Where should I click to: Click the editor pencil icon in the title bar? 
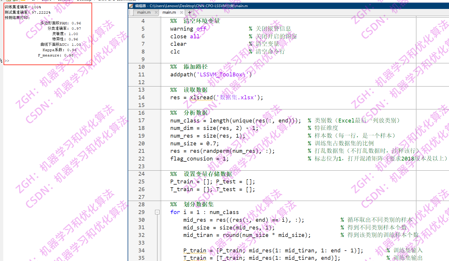[131, 6]
